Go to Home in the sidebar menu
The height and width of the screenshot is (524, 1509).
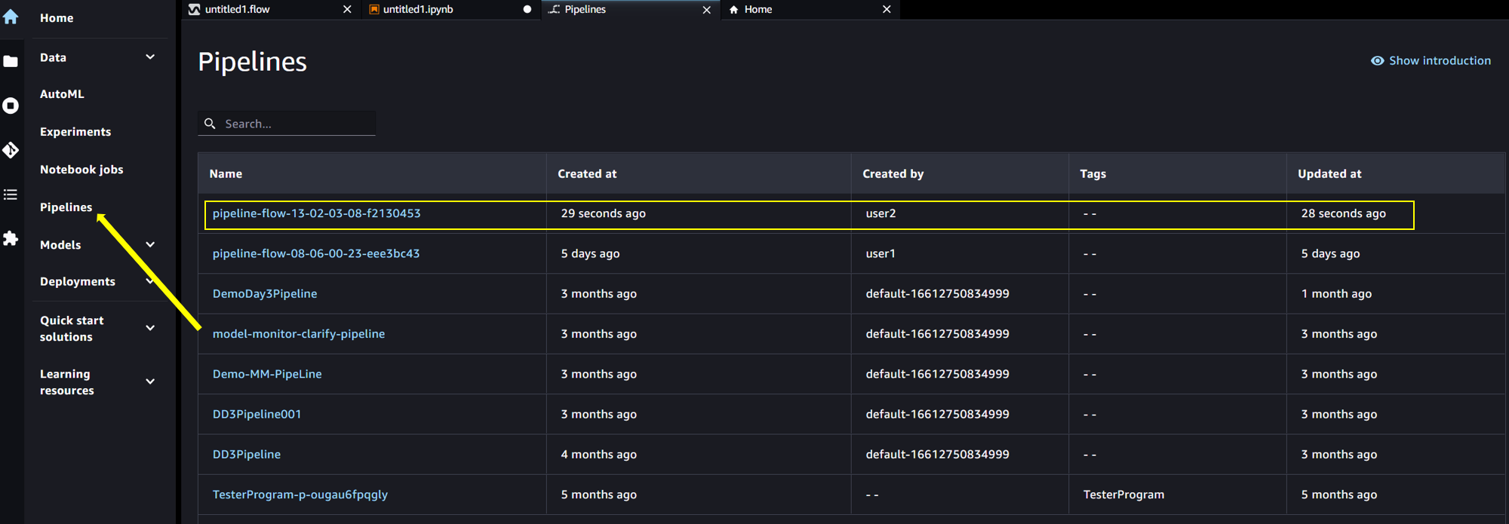coord(57,18)
